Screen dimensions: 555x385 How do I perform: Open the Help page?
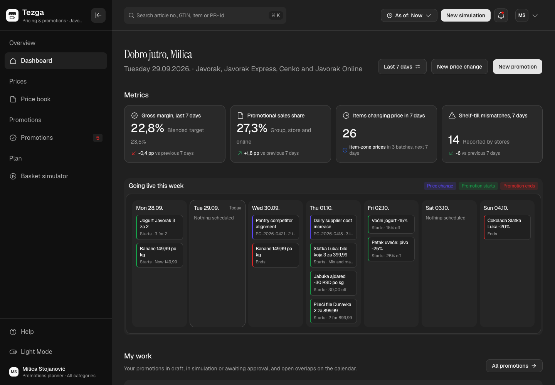point(56,332)
